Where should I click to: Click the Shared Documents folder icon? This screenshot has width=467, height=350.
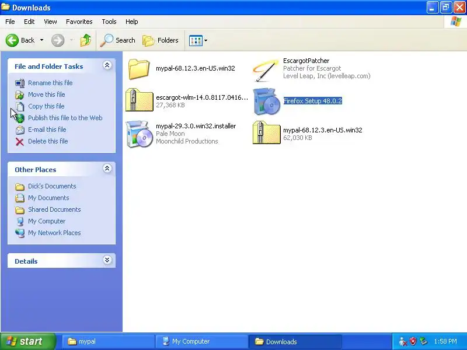pyautogui.click(x=20, y=210)
